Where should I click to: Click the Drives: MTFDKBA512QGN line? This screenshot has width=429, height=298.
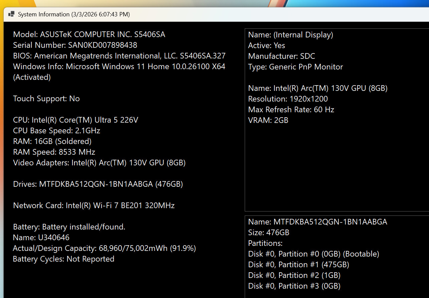[x=98, y=184]
